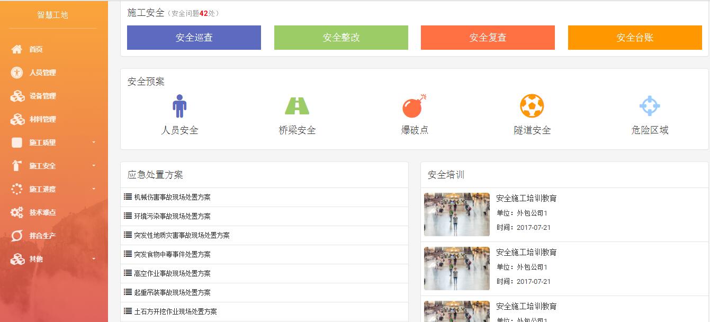Click the 智慧工地 sidebar title
This screenshot has width=710, height=322.
pos(52,15)
